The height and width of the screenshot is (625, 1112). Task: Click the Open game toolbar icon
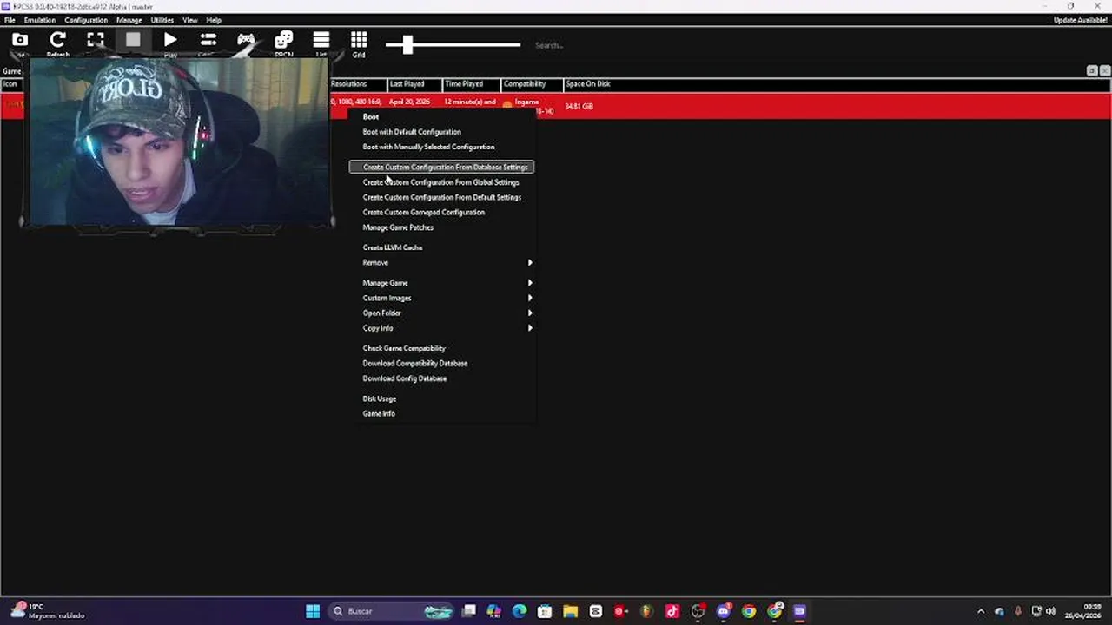(20, 40)
